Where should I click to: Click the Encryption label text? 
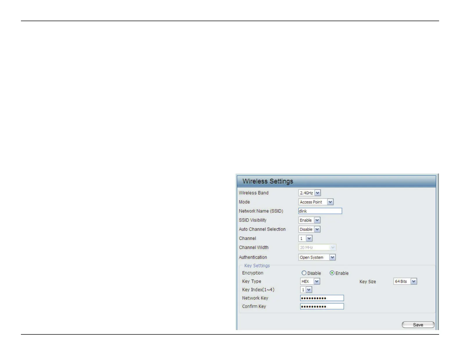[253, 273]
